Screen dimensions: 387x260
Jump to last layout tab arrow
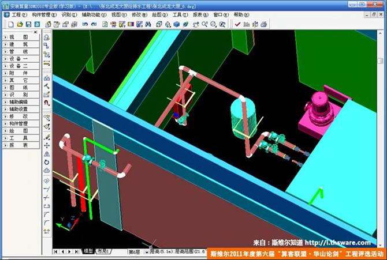click(x=77, y=251)
